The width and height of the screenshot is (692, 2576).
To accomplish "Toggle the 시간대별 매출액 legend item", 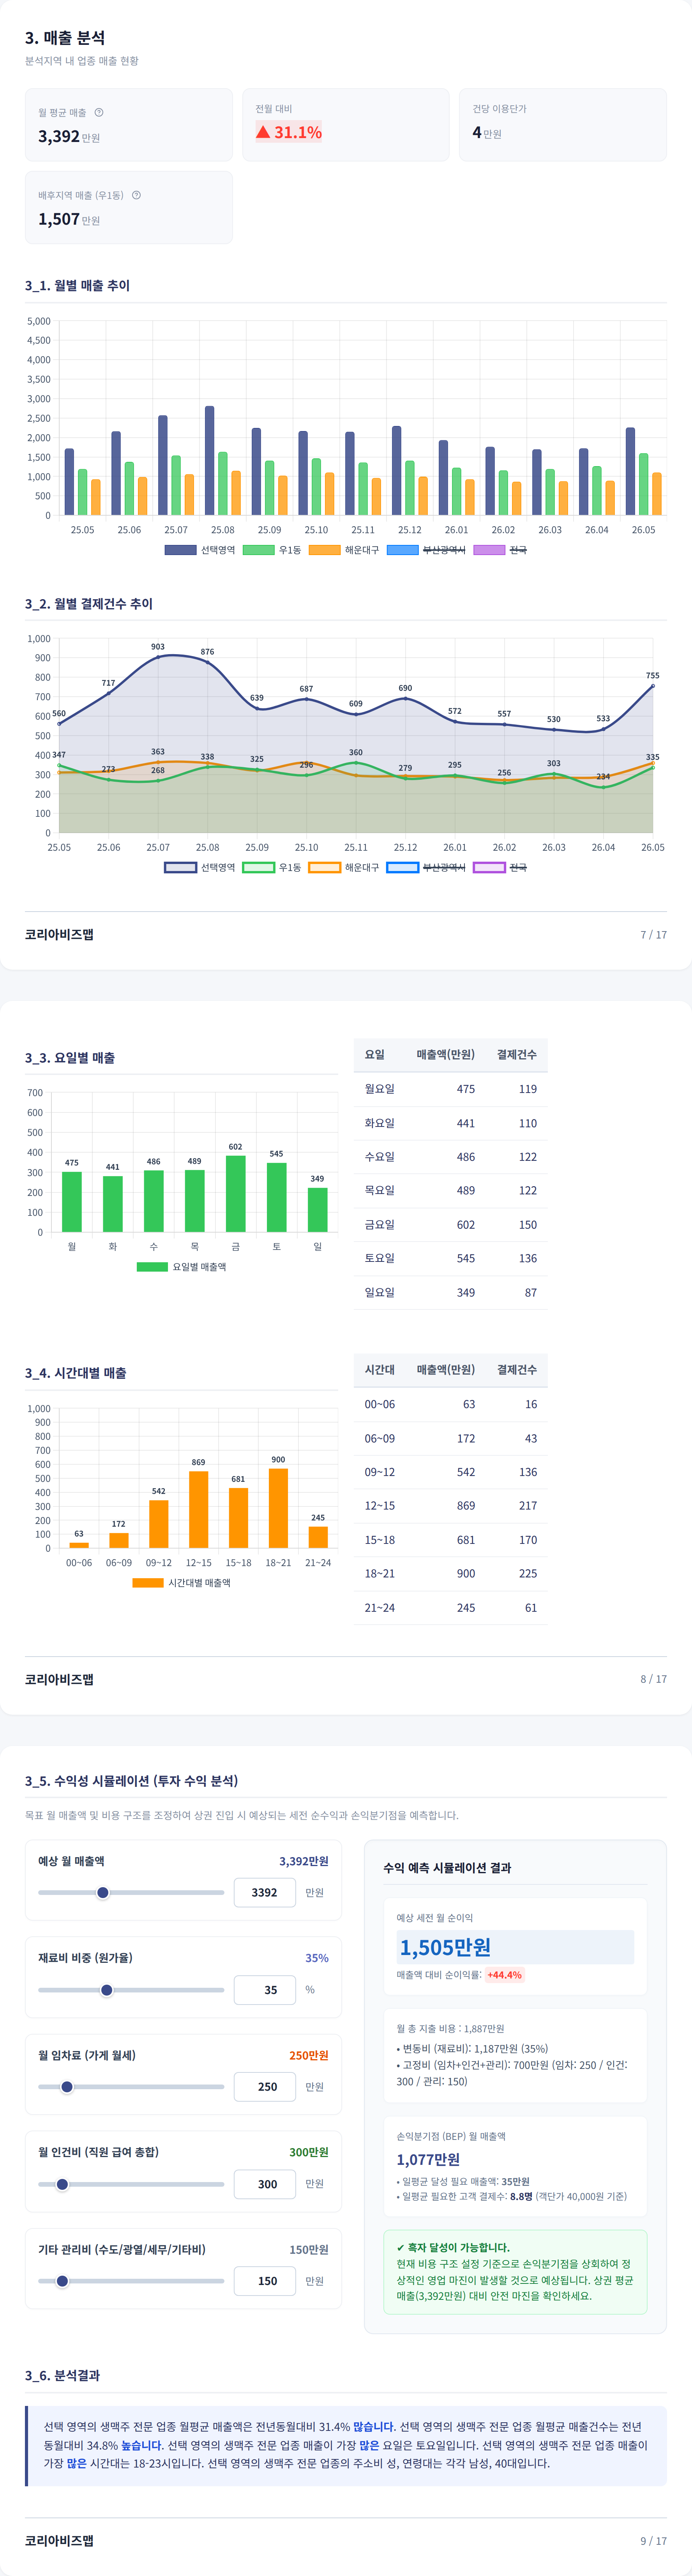I will (x=182, y=1582).
